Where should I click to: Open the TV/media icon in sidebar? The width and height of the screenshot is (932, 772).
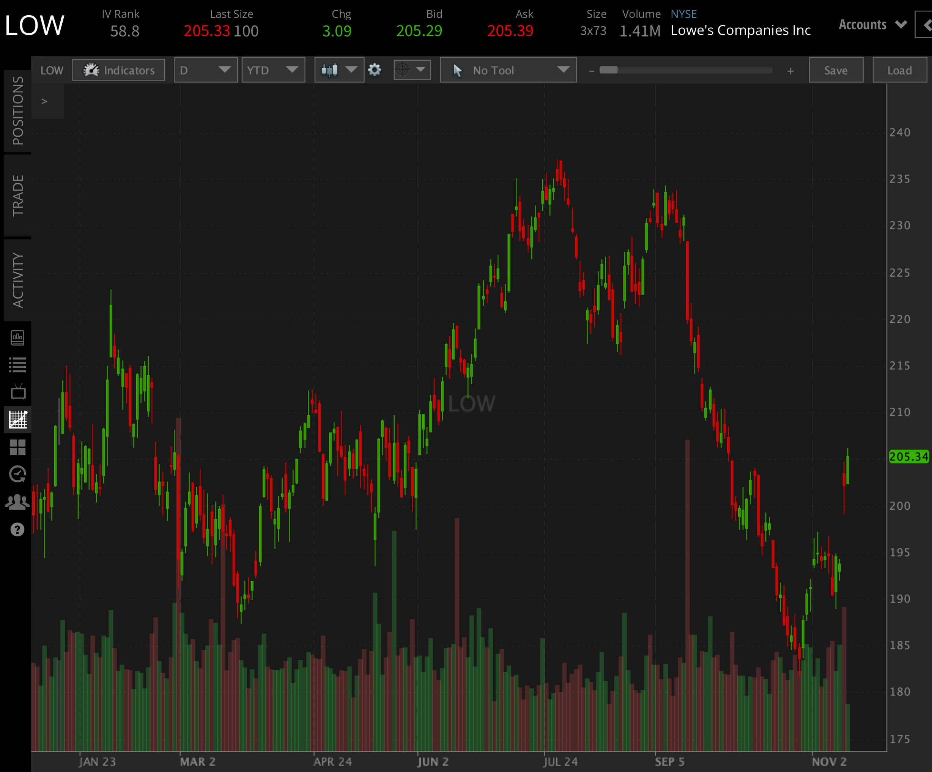18,392
